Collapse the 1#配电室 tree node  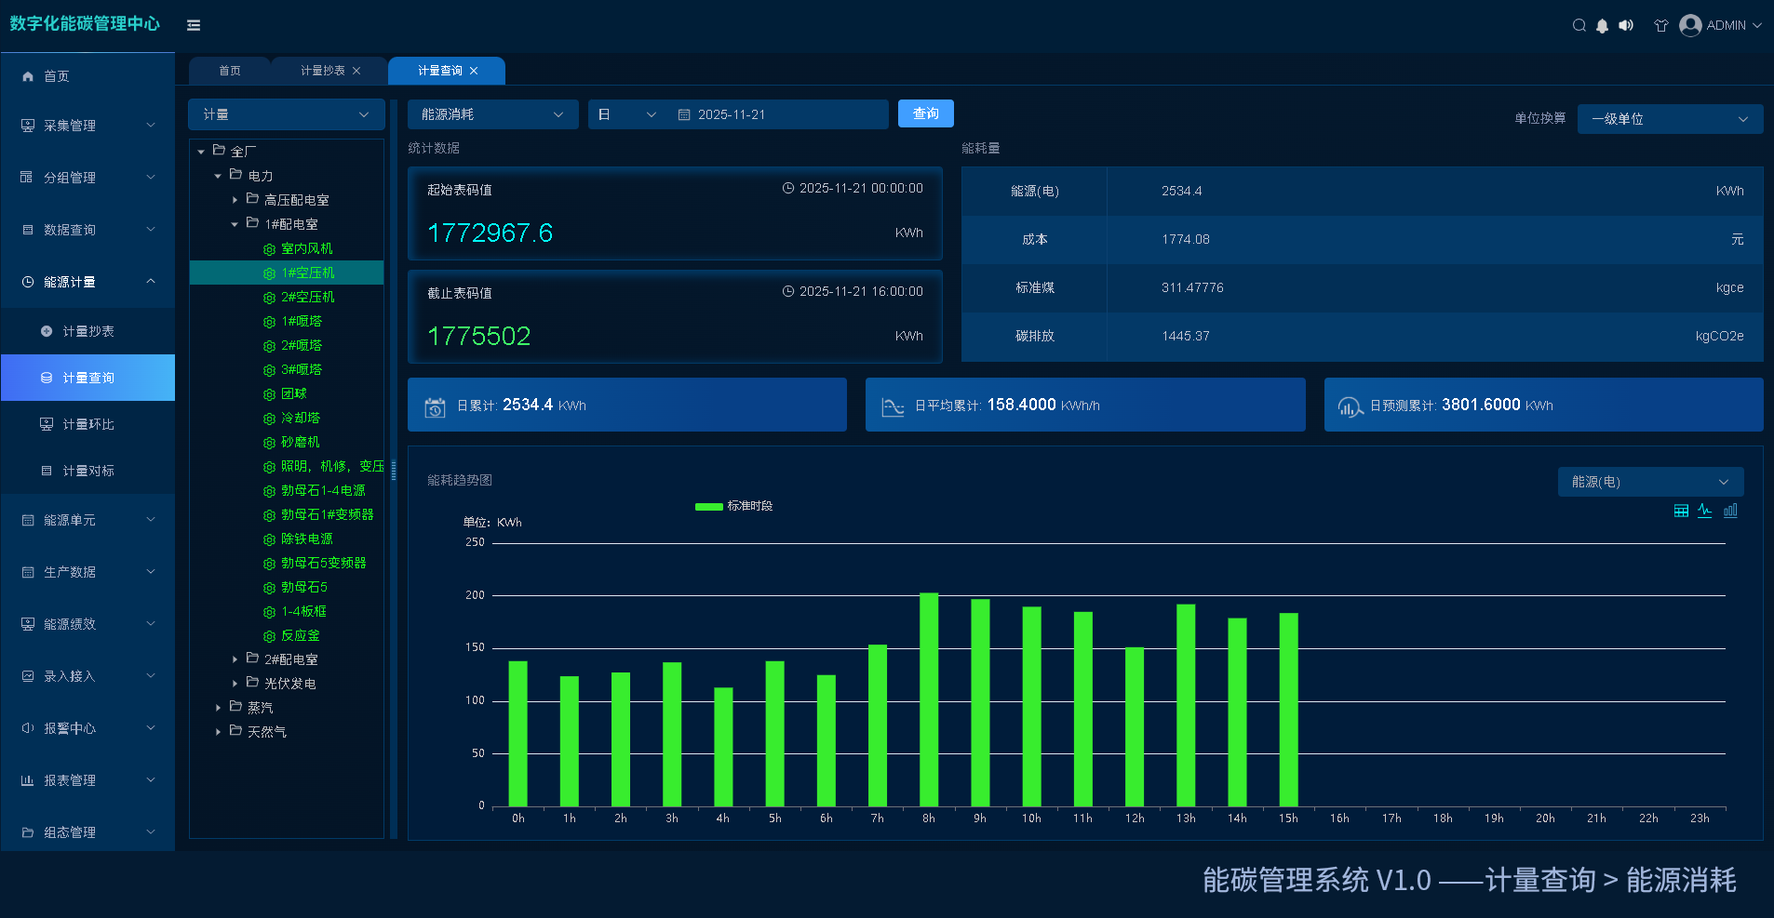(x=235, y=224)
